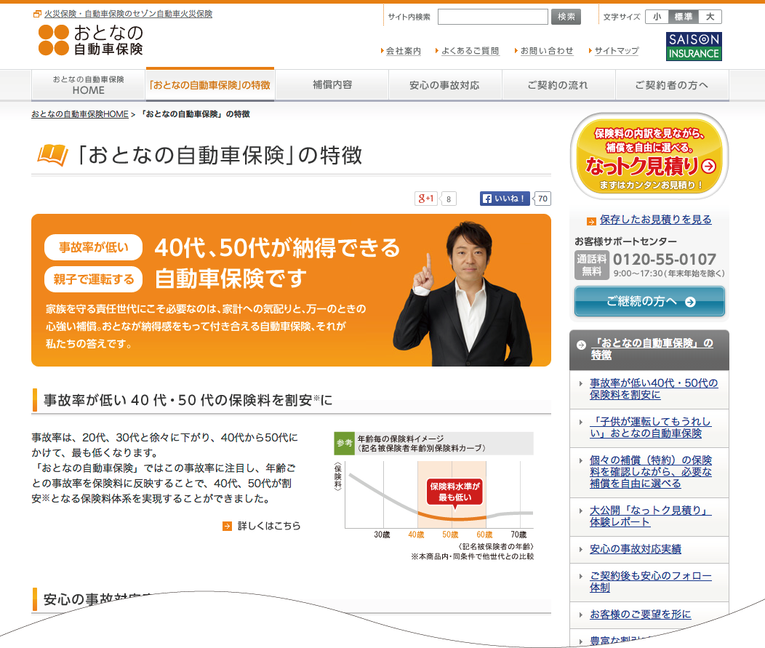Screen dimensions: 765x648
Task: Click the 通話料無料 badge
Action: (x=592, y=265)
